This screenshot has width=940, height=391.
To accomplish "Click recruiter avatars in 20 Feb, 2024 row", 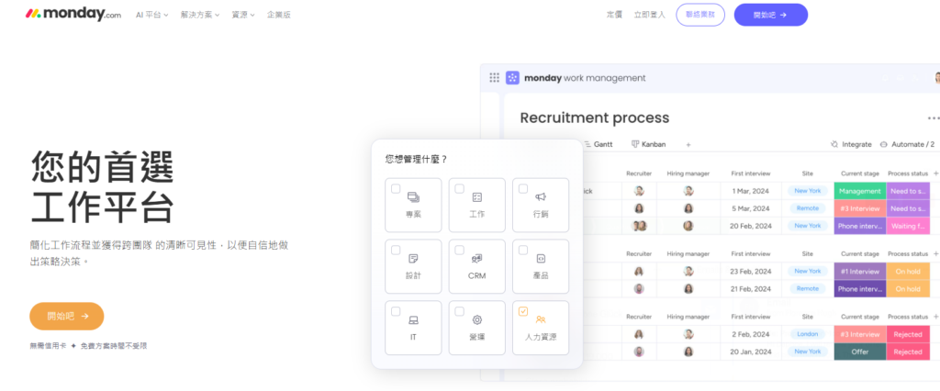I will 639,226.
